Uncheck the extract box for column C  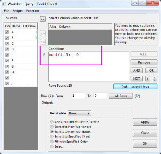7,44
